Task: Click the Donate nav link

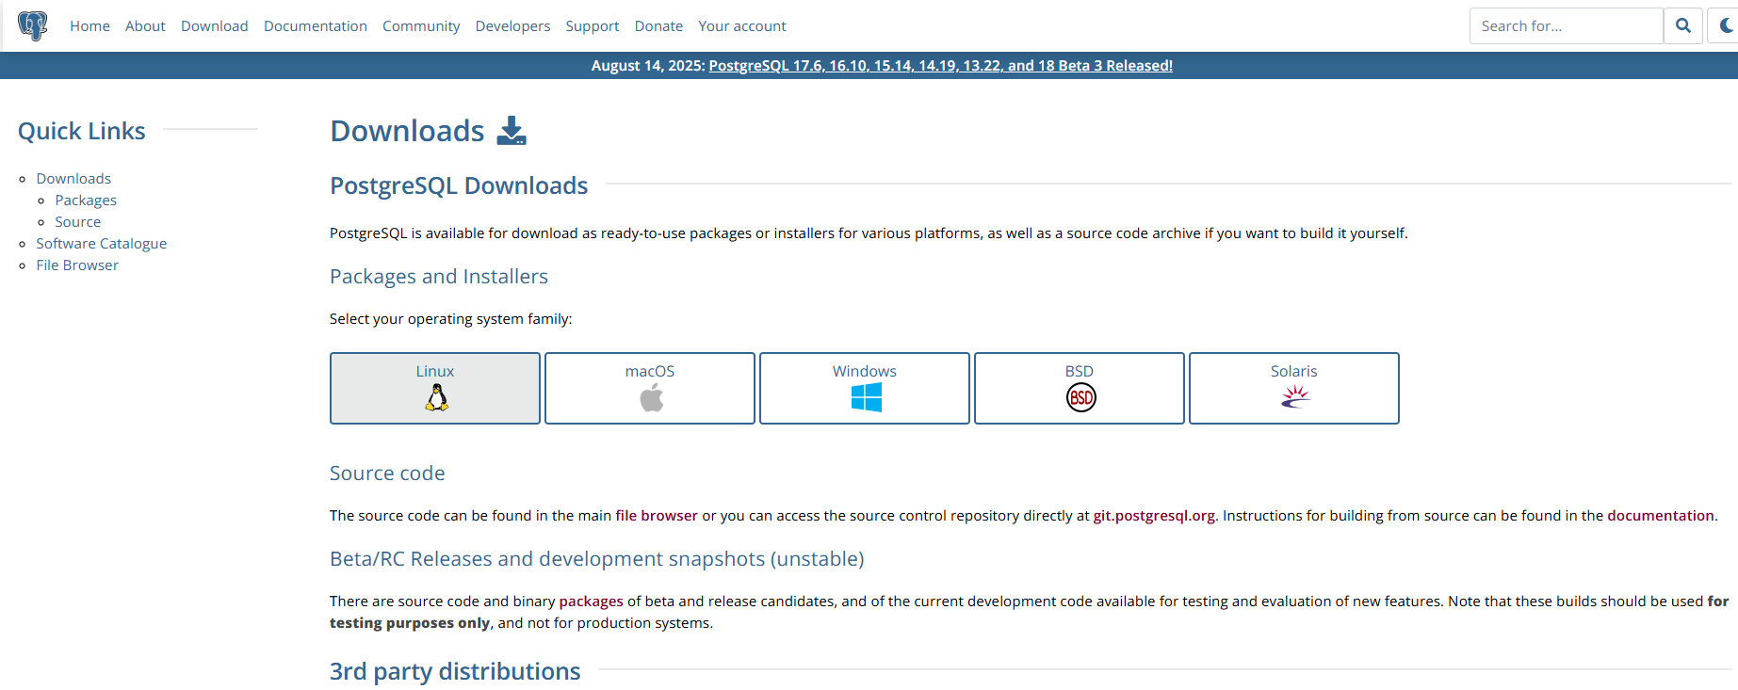Action: pyautogui.click(x=658, y=26)
